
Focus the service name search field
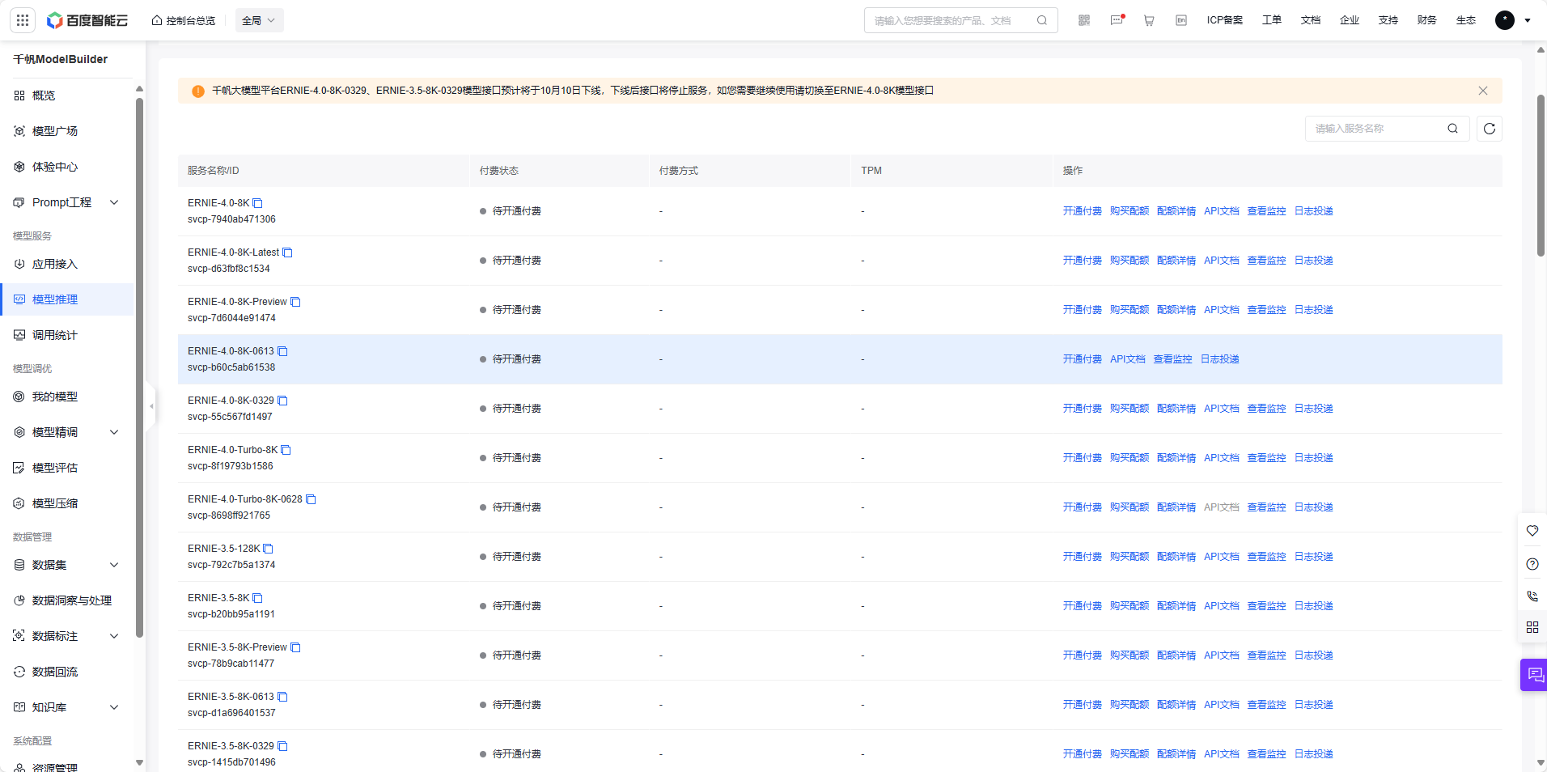click(1387, 129)
